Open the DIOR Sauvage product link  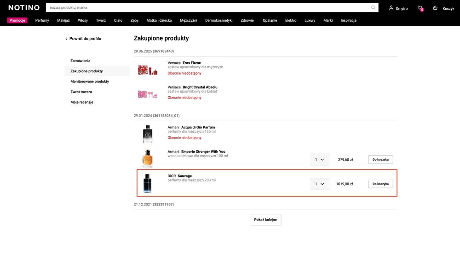click(x=179, y=176)
